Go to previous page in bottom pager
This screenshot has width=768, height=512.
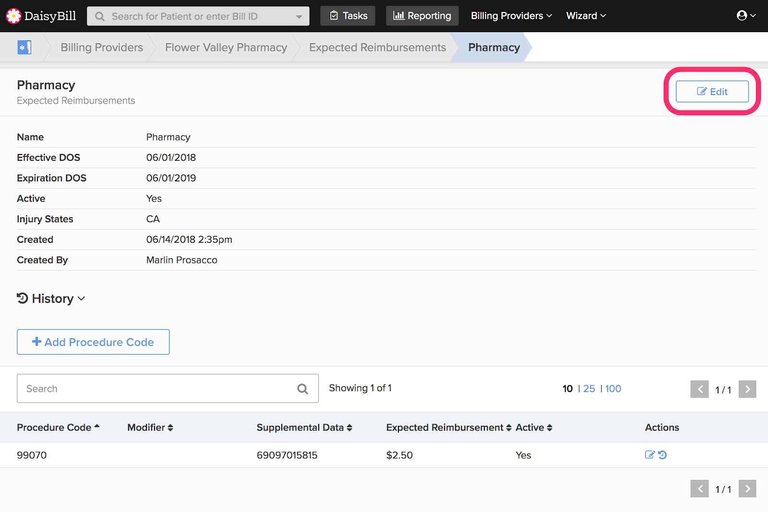tap(700, 488)
